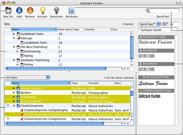The height and width of the screenshot is (135, 183).
Task: Click the Remove minus icon
Action: (x=30, y=11)
